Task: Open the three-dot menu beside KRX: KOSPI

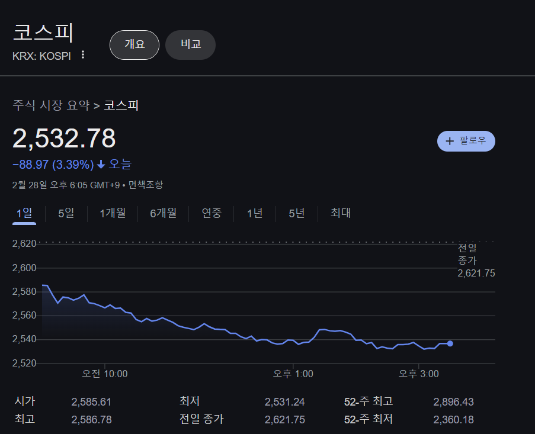Action: pyautogui.click(x=83, y=54)
